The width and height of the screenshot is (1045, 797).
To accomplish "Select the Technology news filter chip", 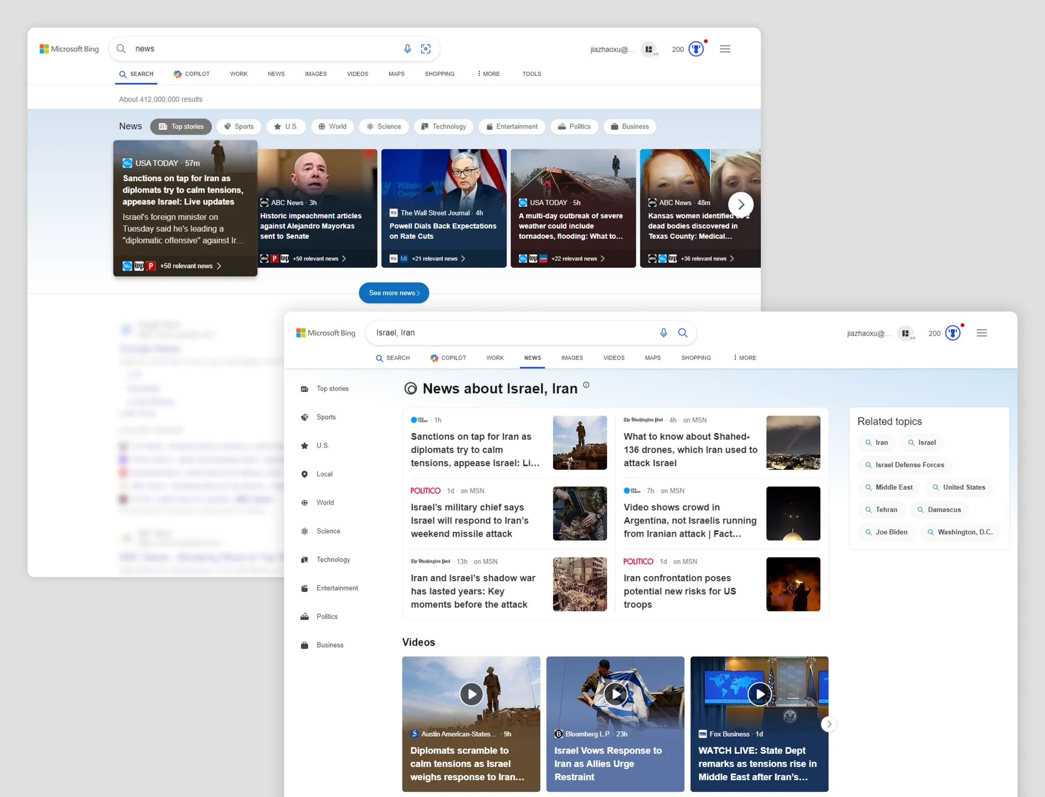I will point(443,126).
